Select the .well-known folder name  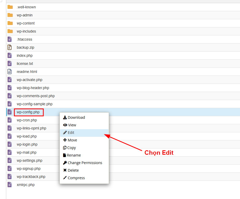click(26, 7)
